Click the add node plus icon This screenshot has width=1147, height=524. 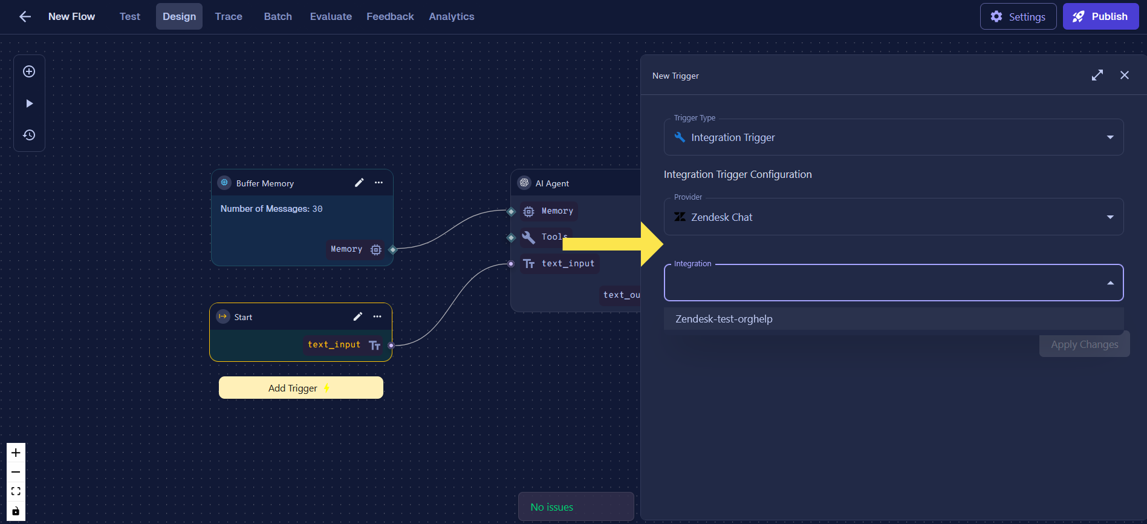pyautogui.click(x=29, y=71)
